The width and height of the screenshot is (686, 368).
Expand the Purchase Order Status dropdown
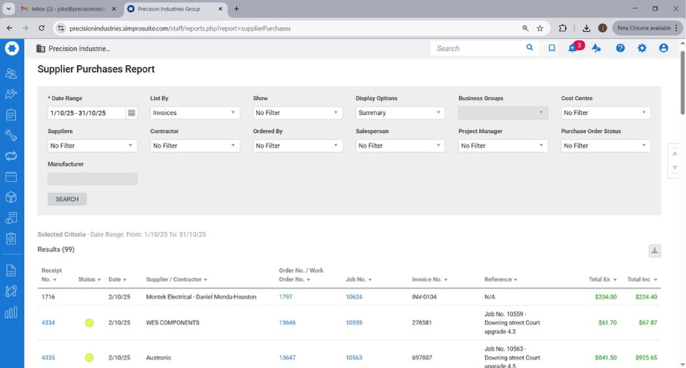point(605,146)
